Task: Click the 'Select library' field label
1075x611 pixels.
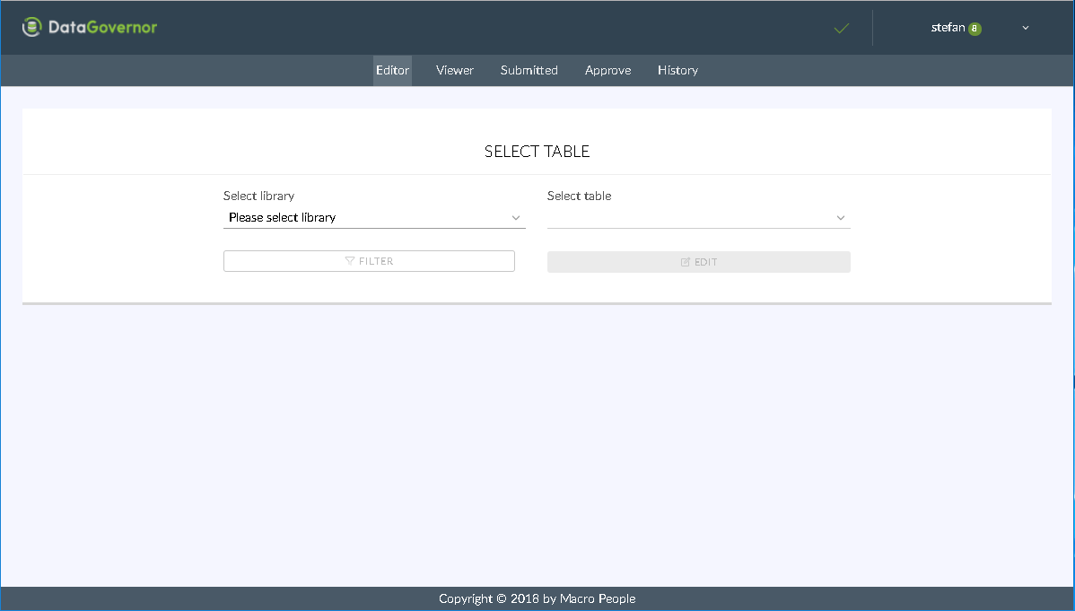Action: [x=258, y=196]
